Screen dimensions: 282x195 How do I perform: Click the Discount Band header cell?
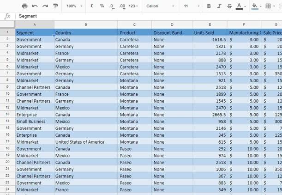(x=172, y=33)
